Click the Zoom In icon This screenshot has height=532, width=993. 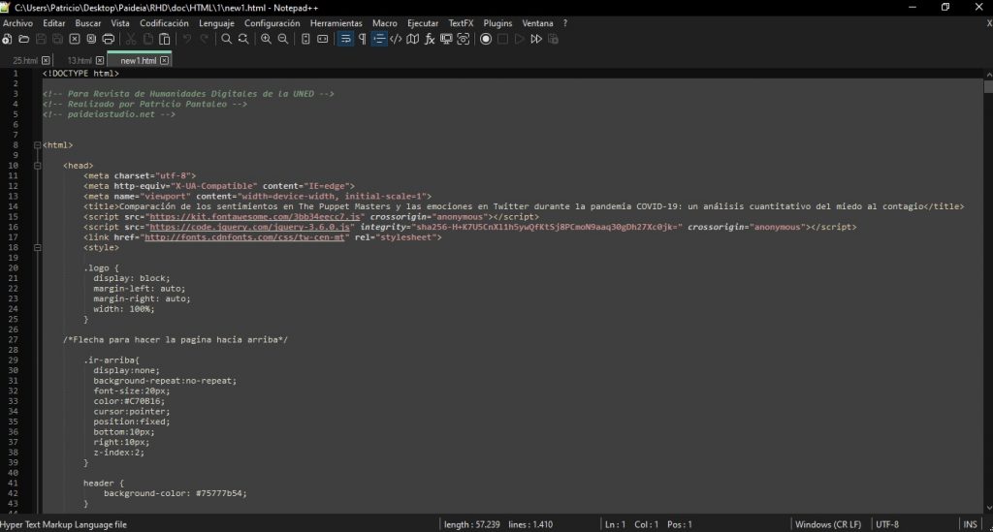tap(266, 39)
